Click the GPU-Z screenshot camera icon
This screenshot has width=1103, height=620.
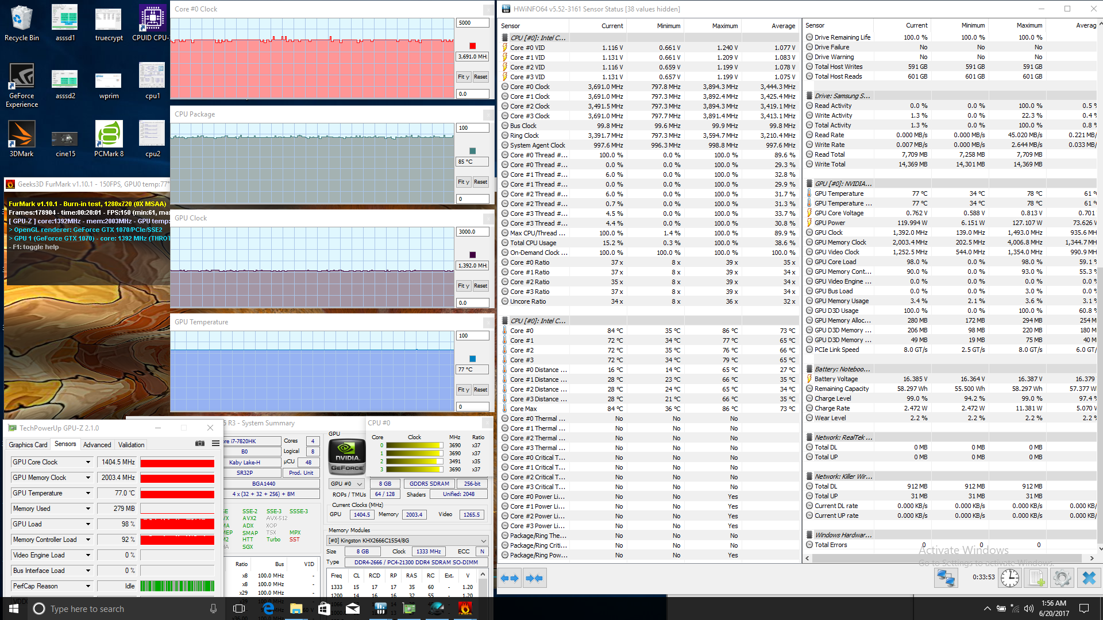click(x=199, y=444)
